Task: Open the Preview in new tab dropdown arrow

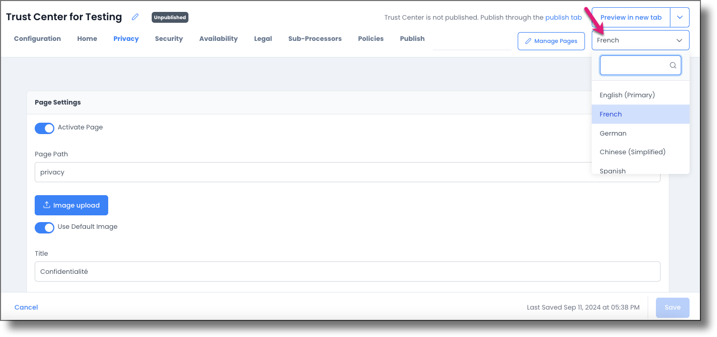Action: 680,17
